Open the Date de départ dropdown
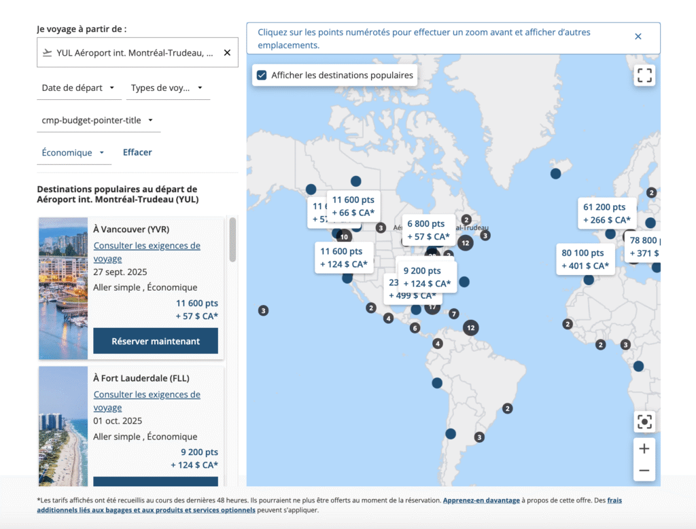 pos(77,88)
